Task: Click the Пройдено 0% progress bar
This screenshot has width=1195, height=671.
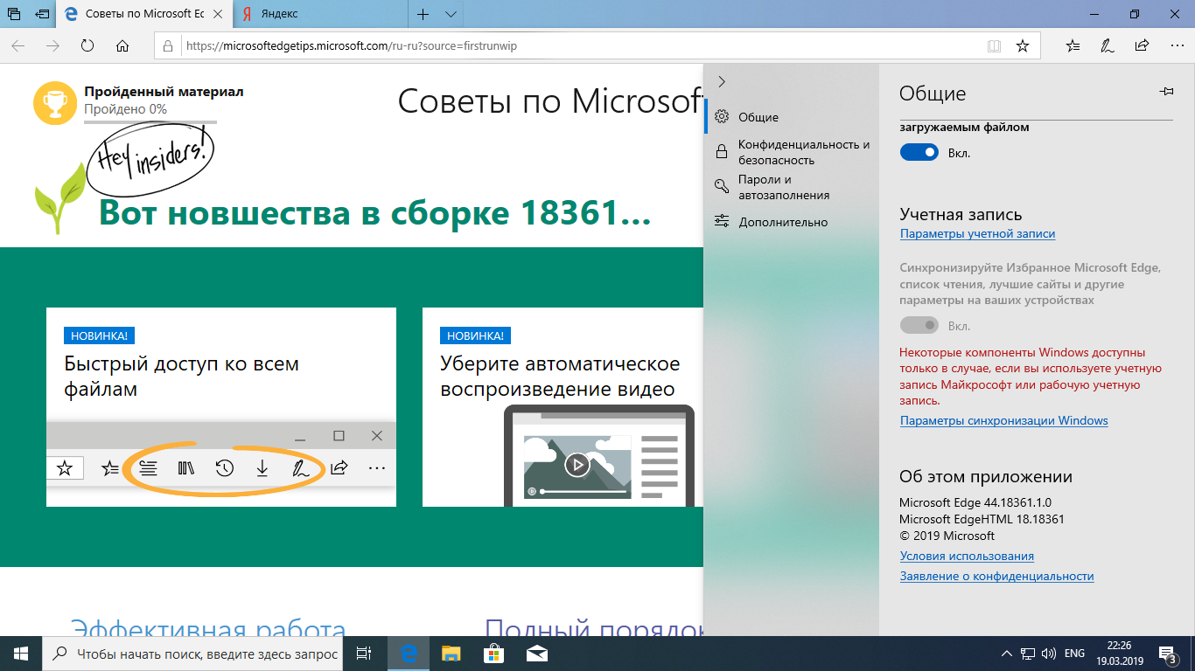Action: coord(150,122)
